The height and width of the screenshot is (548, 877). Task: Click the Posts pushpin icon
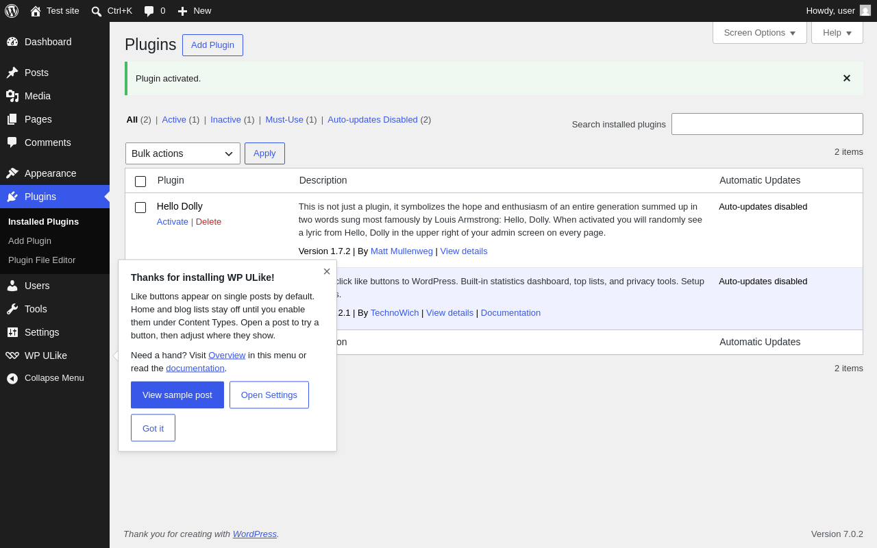pyautogui.click(x=12, y=73)
